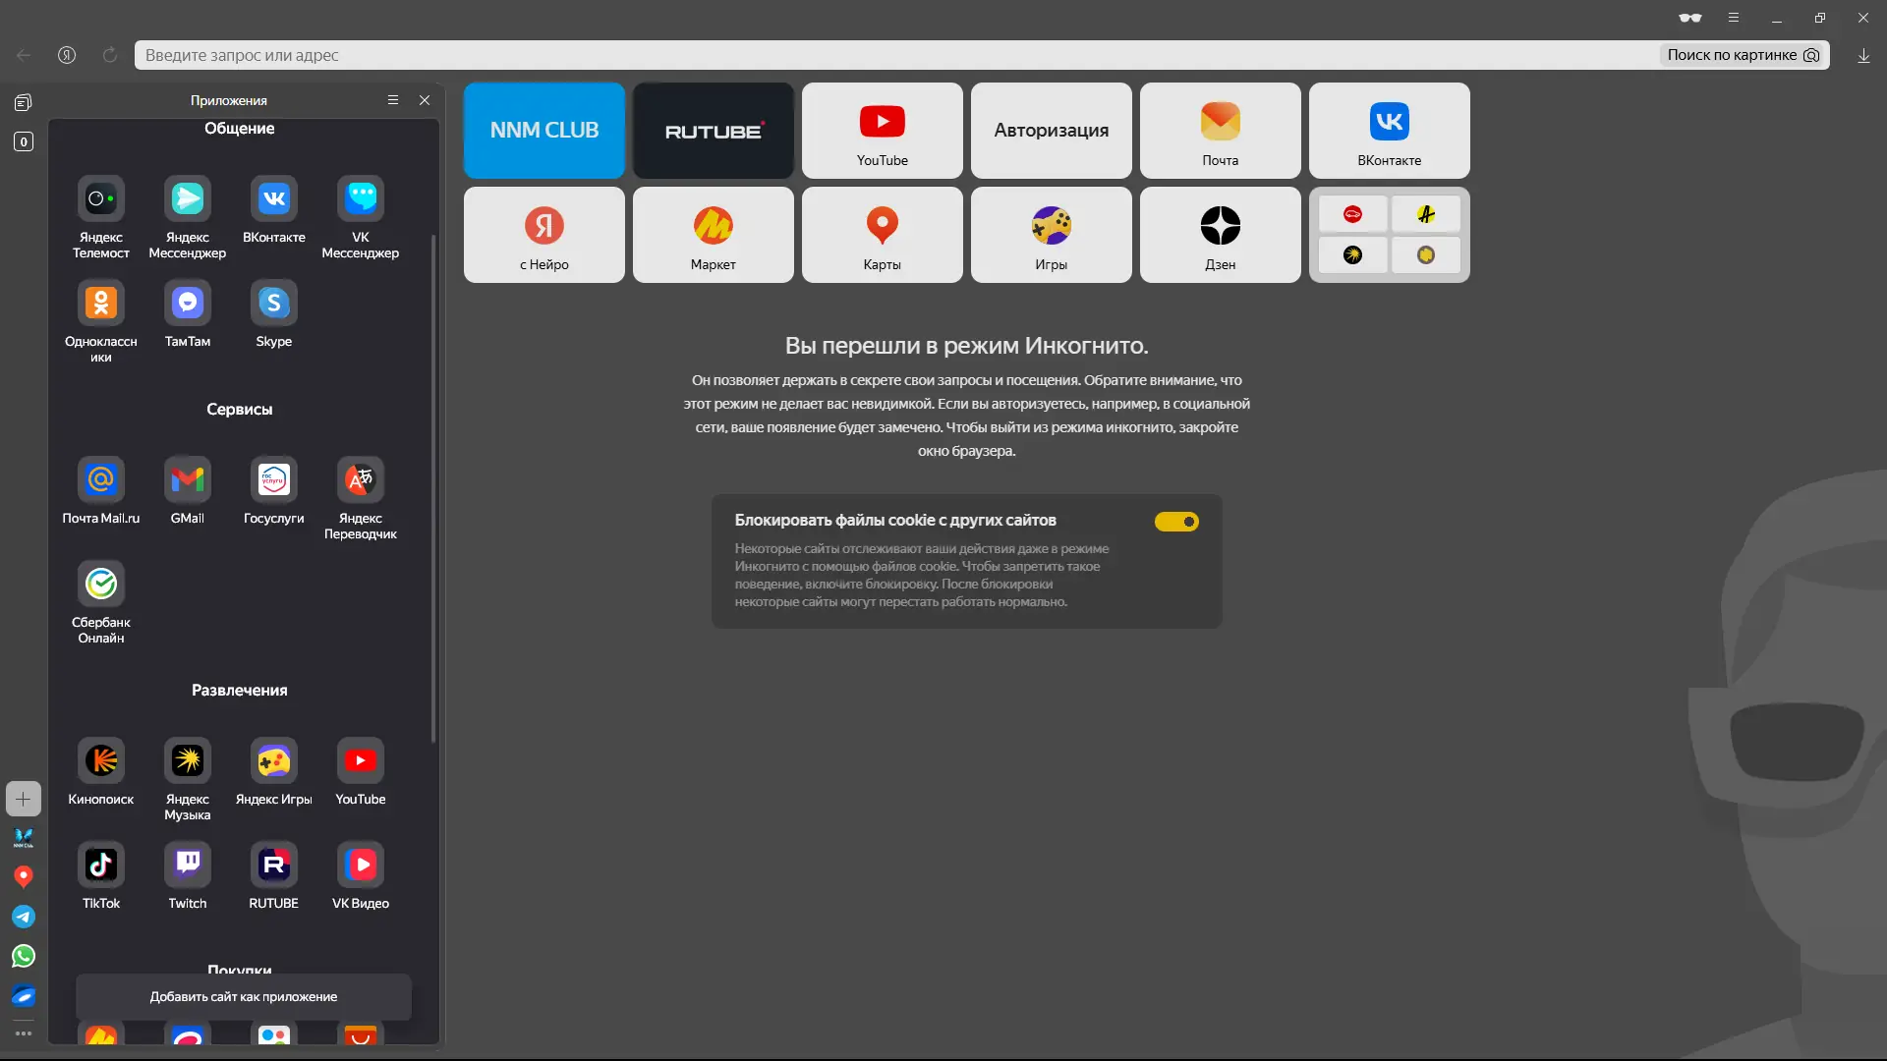The height and width of the screenshot is (1061, 1887).
Task: Click Поиск по картинке button
Action: click(1743, 55)
